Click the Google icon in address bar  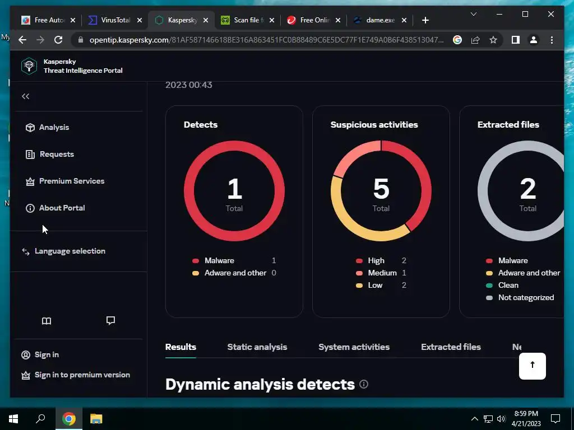click(457, 40)
